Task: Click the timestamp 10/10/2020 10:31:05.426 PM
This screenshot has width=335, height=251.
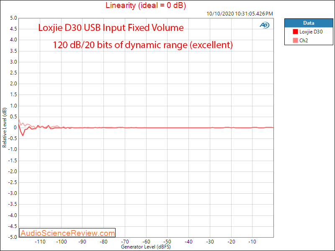Action: [x=240, y=14]
